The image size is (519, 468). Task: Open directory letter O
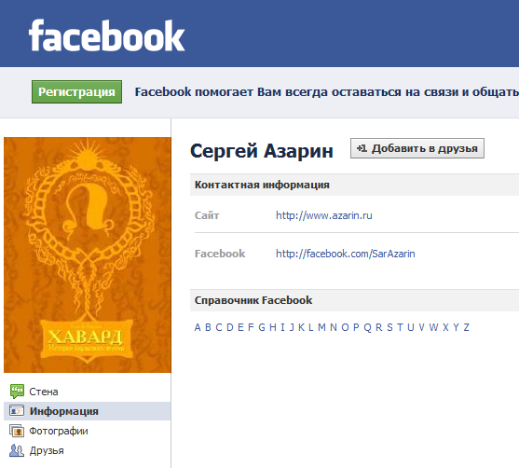tap(345, 327)
